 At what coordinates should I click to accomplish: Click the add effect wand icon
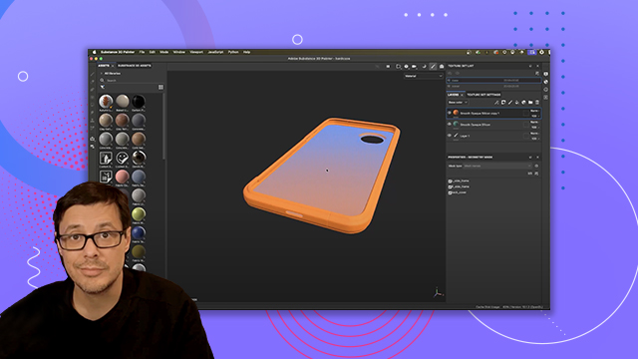coord(496,103)
